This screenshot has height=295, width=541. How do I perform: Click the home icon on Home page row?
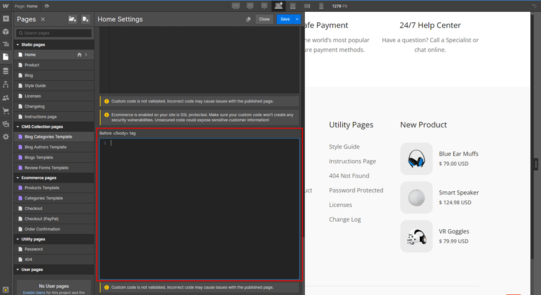[80, 55]
